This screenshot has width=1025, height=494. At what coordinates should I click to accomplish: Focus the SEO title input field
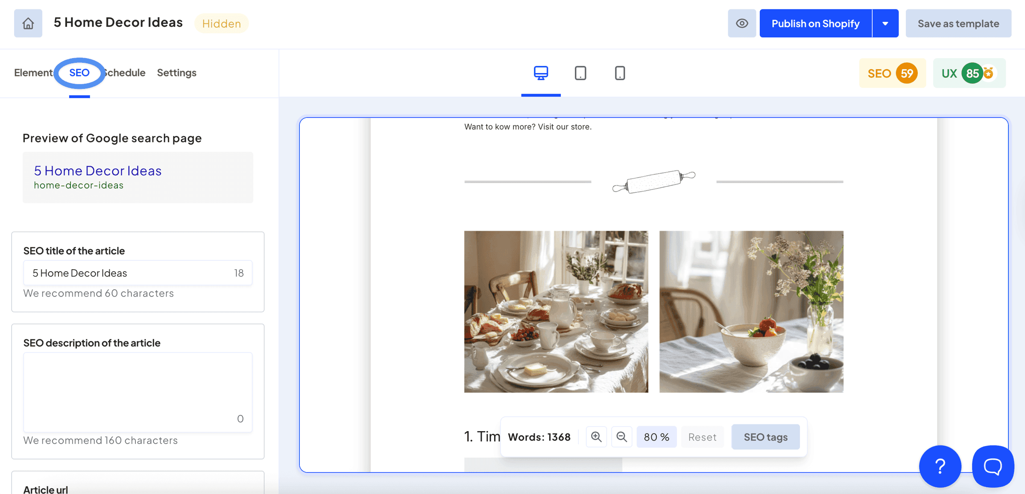[138, 273]
